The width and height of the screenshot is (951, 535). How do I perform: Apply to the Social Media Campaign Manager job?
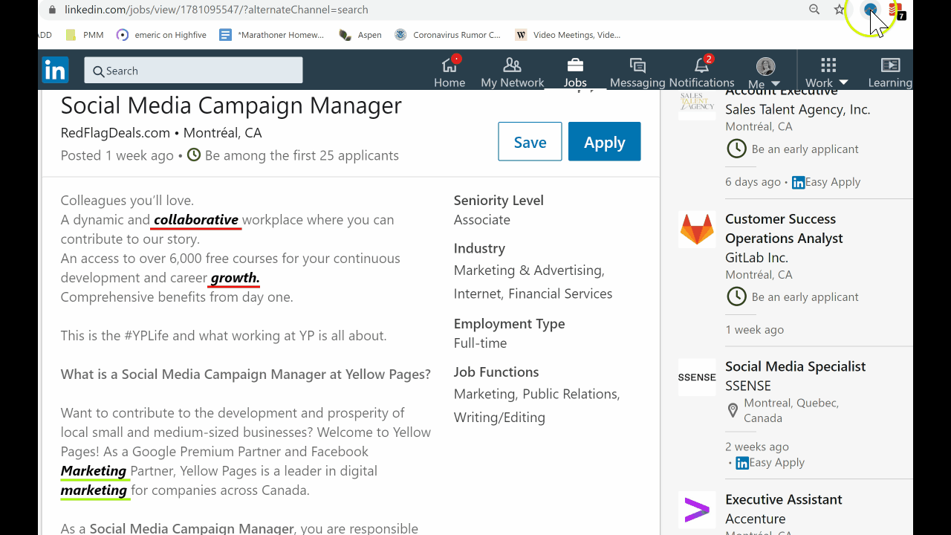tap(605, 141)
